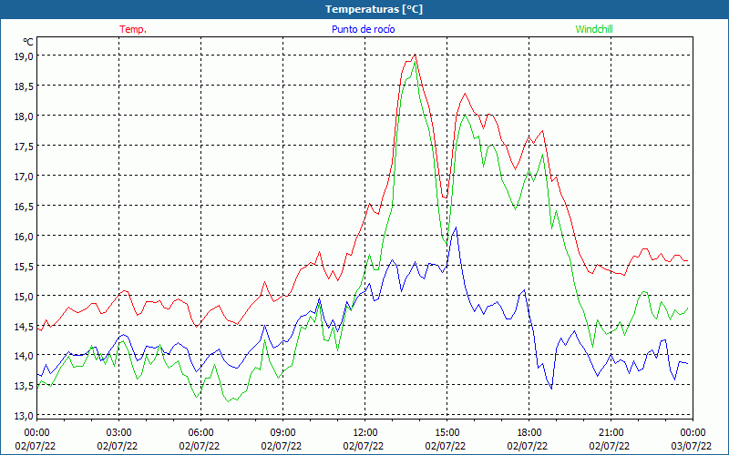Click the 17,0 y-axis value
729x455 pixels.
(24, 176)
